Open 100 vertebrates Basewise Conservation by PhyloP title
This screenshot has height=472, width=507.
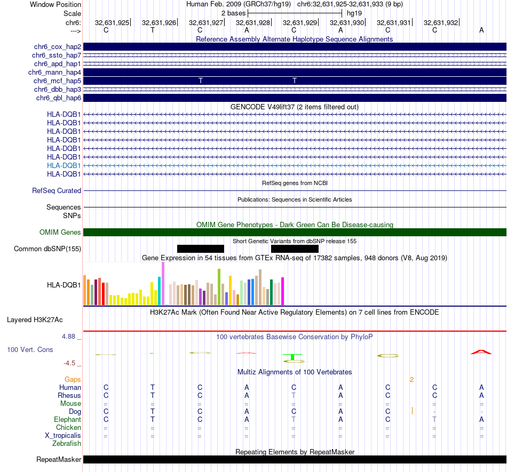(294, 337)
